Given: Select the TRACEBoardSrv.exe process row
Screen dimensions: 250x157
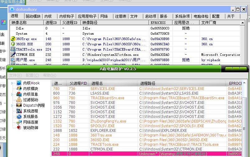Looking at the screenshot, I should [147, 98].
